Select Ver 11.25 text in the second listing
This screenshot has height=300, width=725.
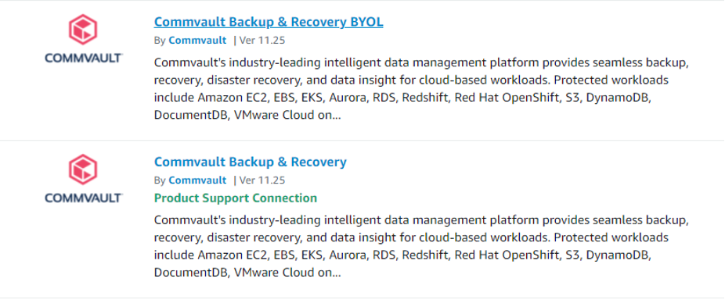(262, 180)
